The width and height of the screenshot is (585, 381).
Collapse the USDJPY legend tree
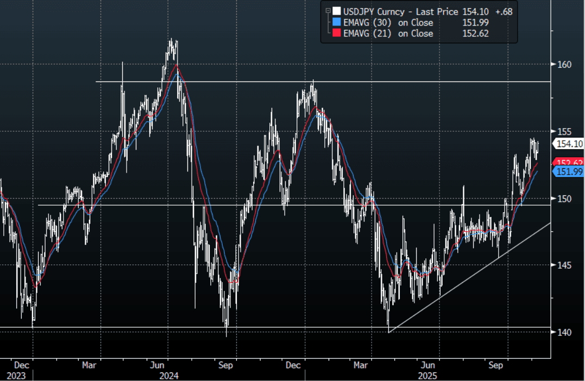(x=327, y=11)
